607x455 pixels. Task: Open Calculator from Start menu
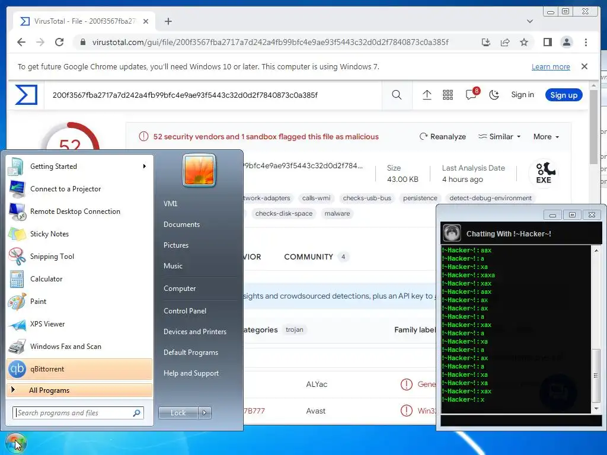[79, 279]
